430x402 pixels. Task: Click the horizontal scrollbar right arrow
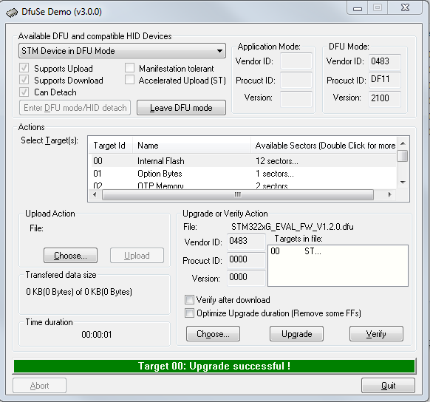(x=389, y=194)
